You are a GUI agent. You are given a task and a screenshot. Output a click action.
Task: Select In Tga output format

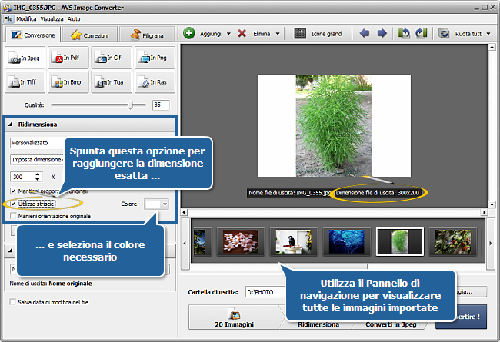(x=111, y=81)
